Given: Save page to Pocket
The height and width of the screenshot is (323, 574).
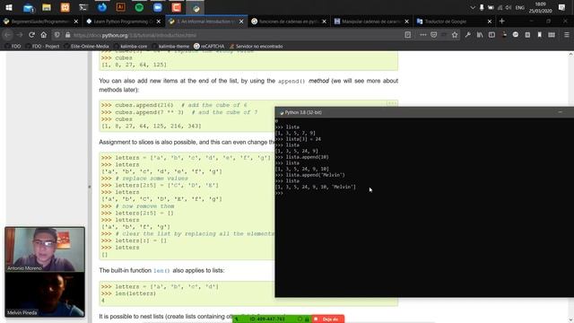Looking at the screenshot, I should [x=434, y=35].
